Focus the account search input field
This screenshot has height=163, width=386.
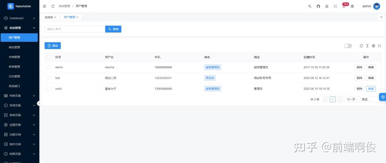point(75,29)
